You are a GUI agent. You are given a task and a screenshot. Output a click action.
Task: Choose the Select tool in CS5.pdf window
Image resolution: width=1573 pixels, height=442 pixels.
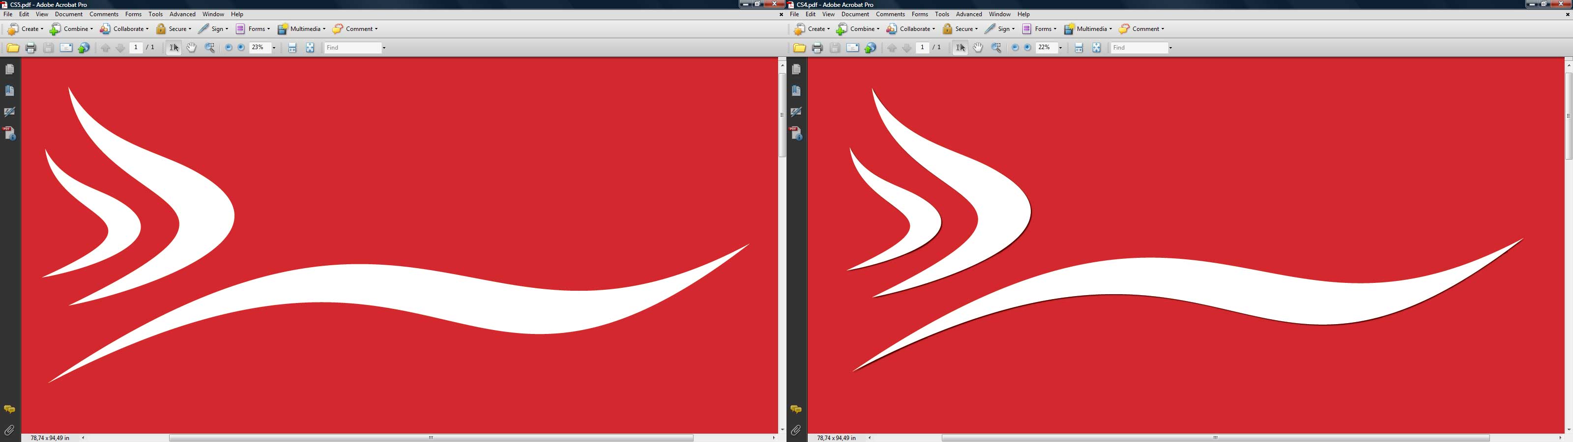[x=174, y=48]
